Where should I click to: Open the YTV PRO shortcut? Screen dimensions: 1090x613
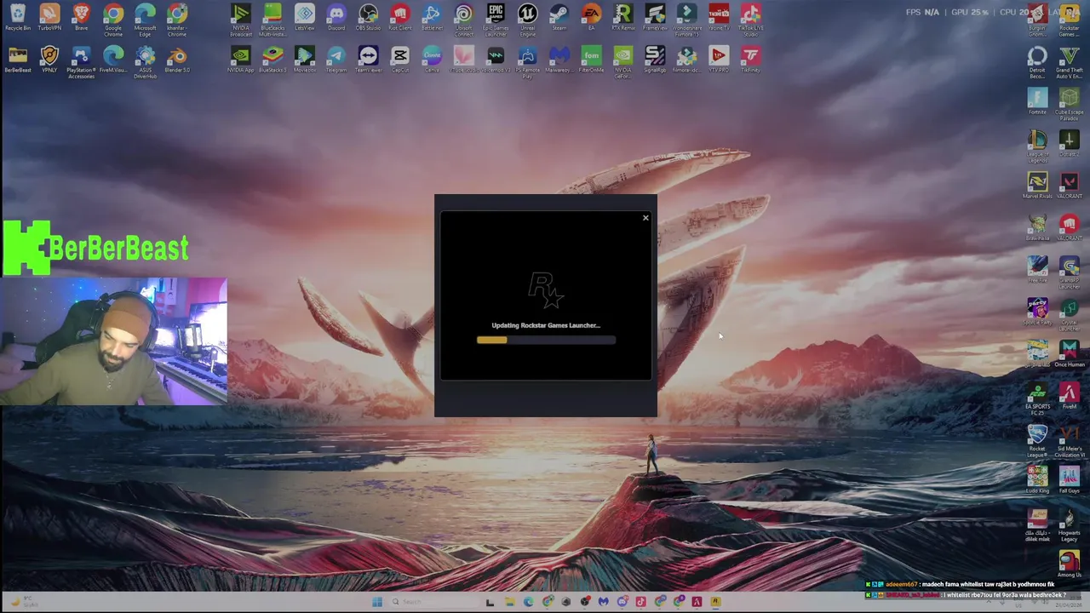coord(719,60)
